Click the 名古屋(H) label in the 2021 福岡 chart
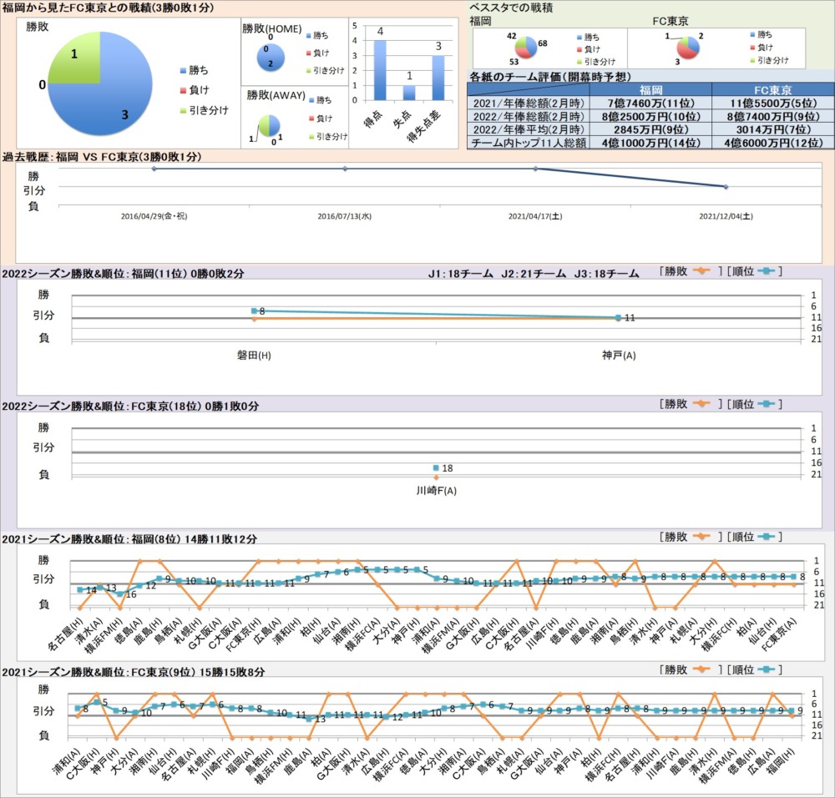835x798 pixels. pos(66,634)
